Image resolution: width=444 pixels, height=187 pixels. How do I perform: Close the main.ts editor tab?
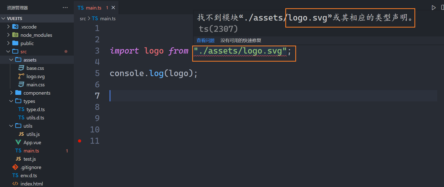pos(113,8)
